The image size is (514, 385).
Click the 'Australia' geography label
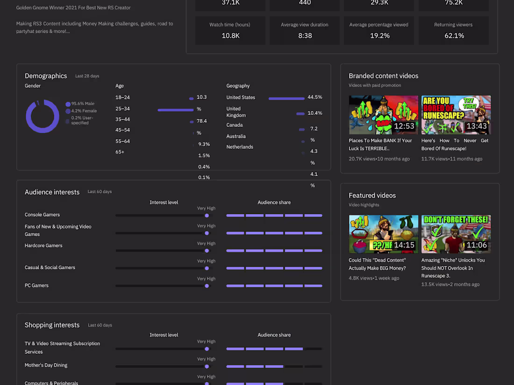(x=236, y=136)
